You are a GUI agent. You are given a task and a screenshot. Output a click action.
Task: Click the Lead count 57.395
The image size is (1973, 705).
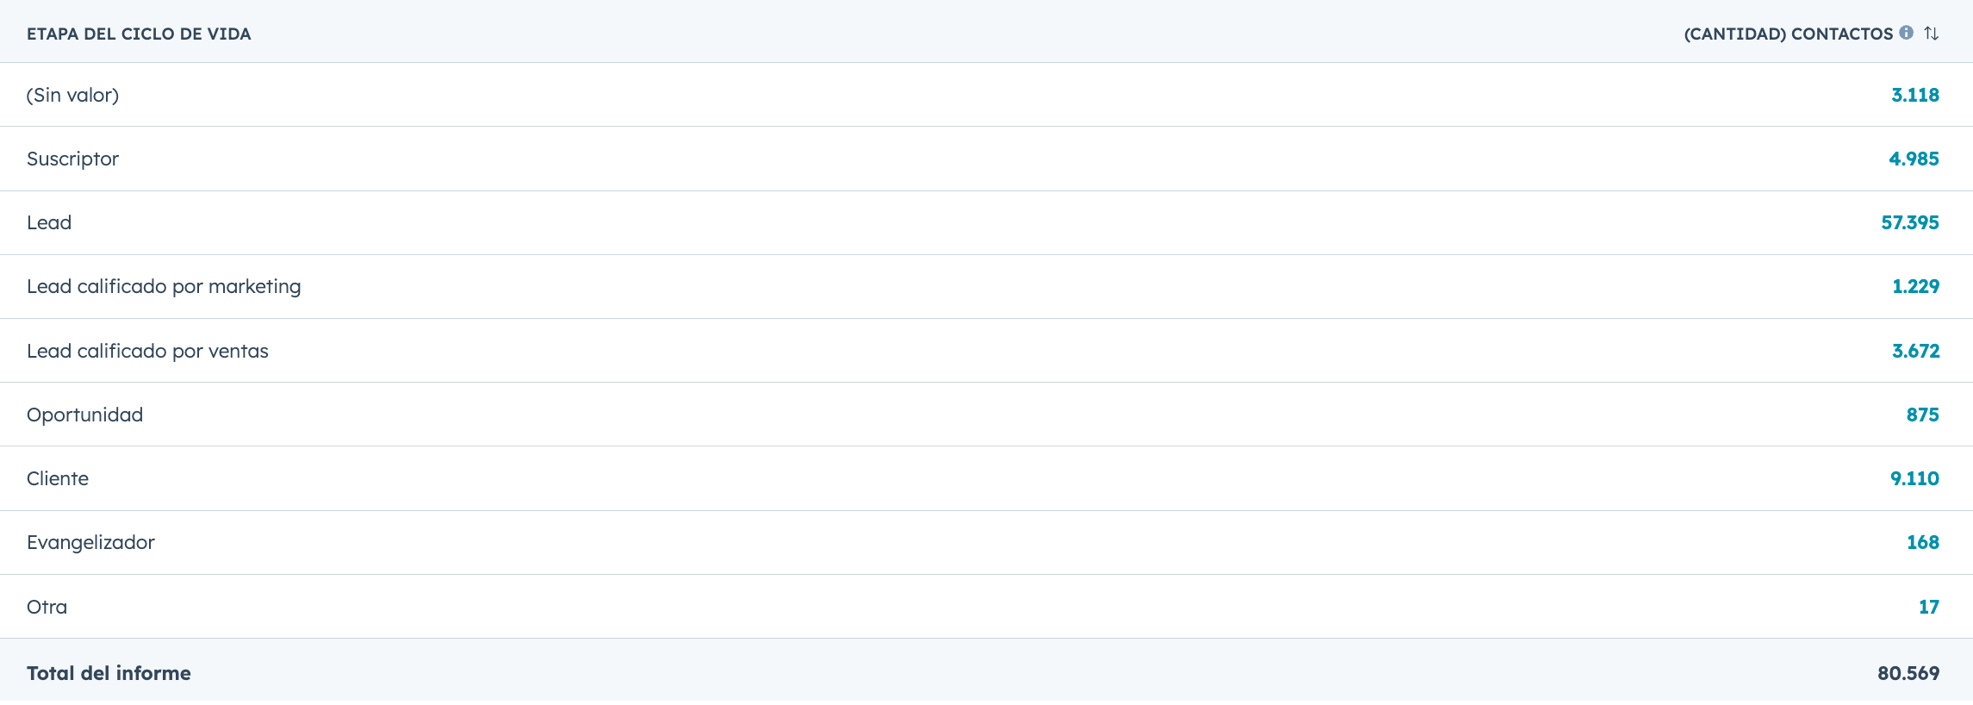coord(1909,223)
